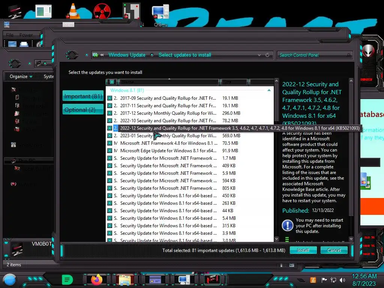Open File Explorer from the taskbar
Viewport: 384px width, 288px height.
(124, 280)
